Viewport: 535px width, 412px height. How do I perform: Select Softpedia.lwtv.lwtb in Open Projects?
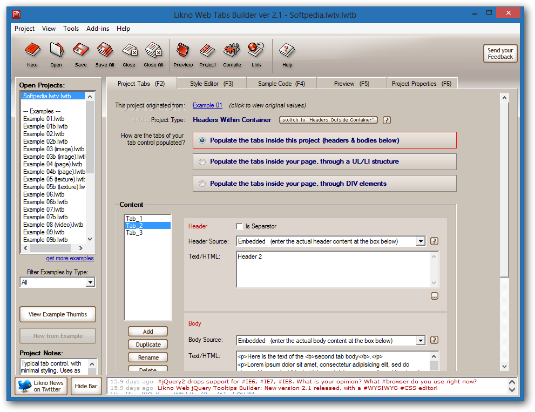pyautogui.click(x=53, y=96)
